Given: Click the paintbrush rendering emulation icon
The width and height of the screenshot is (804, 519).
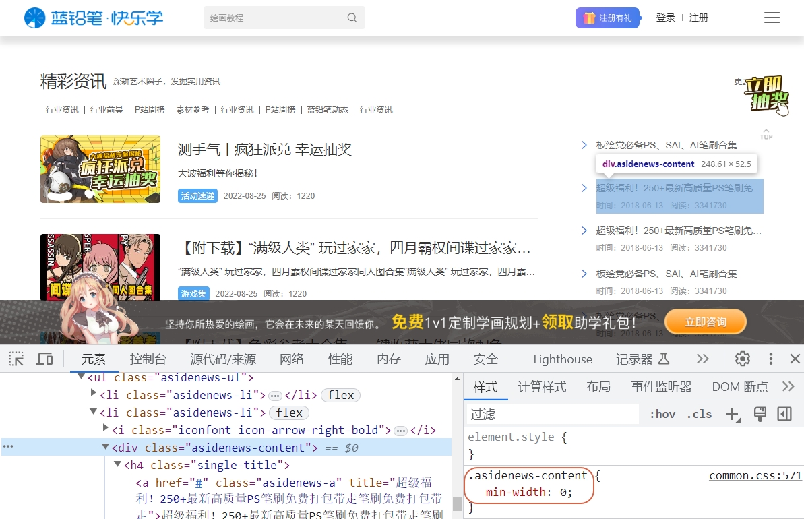Looking at the screenshot, I should coord(760,414).
